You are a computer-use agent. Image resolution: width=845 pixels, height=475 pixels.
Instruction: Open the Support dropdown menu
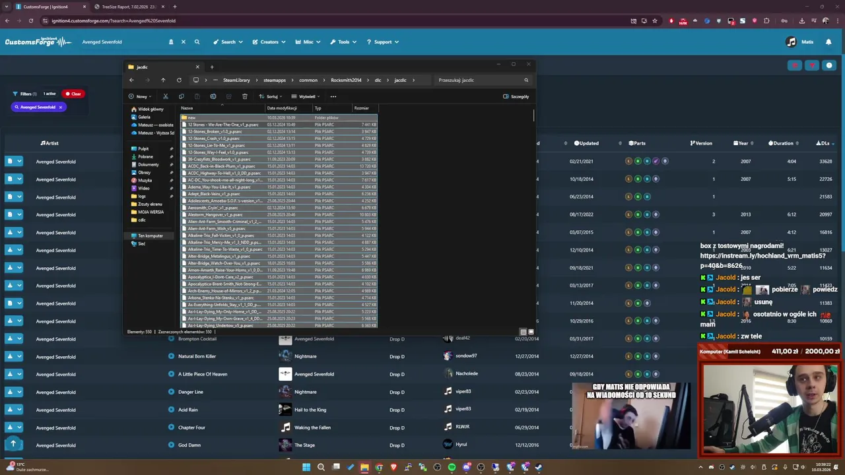(382, 42)
